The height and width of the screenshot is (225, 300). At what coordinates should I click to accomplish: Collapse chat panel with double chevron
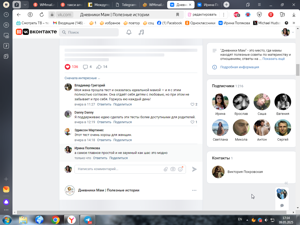(x=286, y=183)
